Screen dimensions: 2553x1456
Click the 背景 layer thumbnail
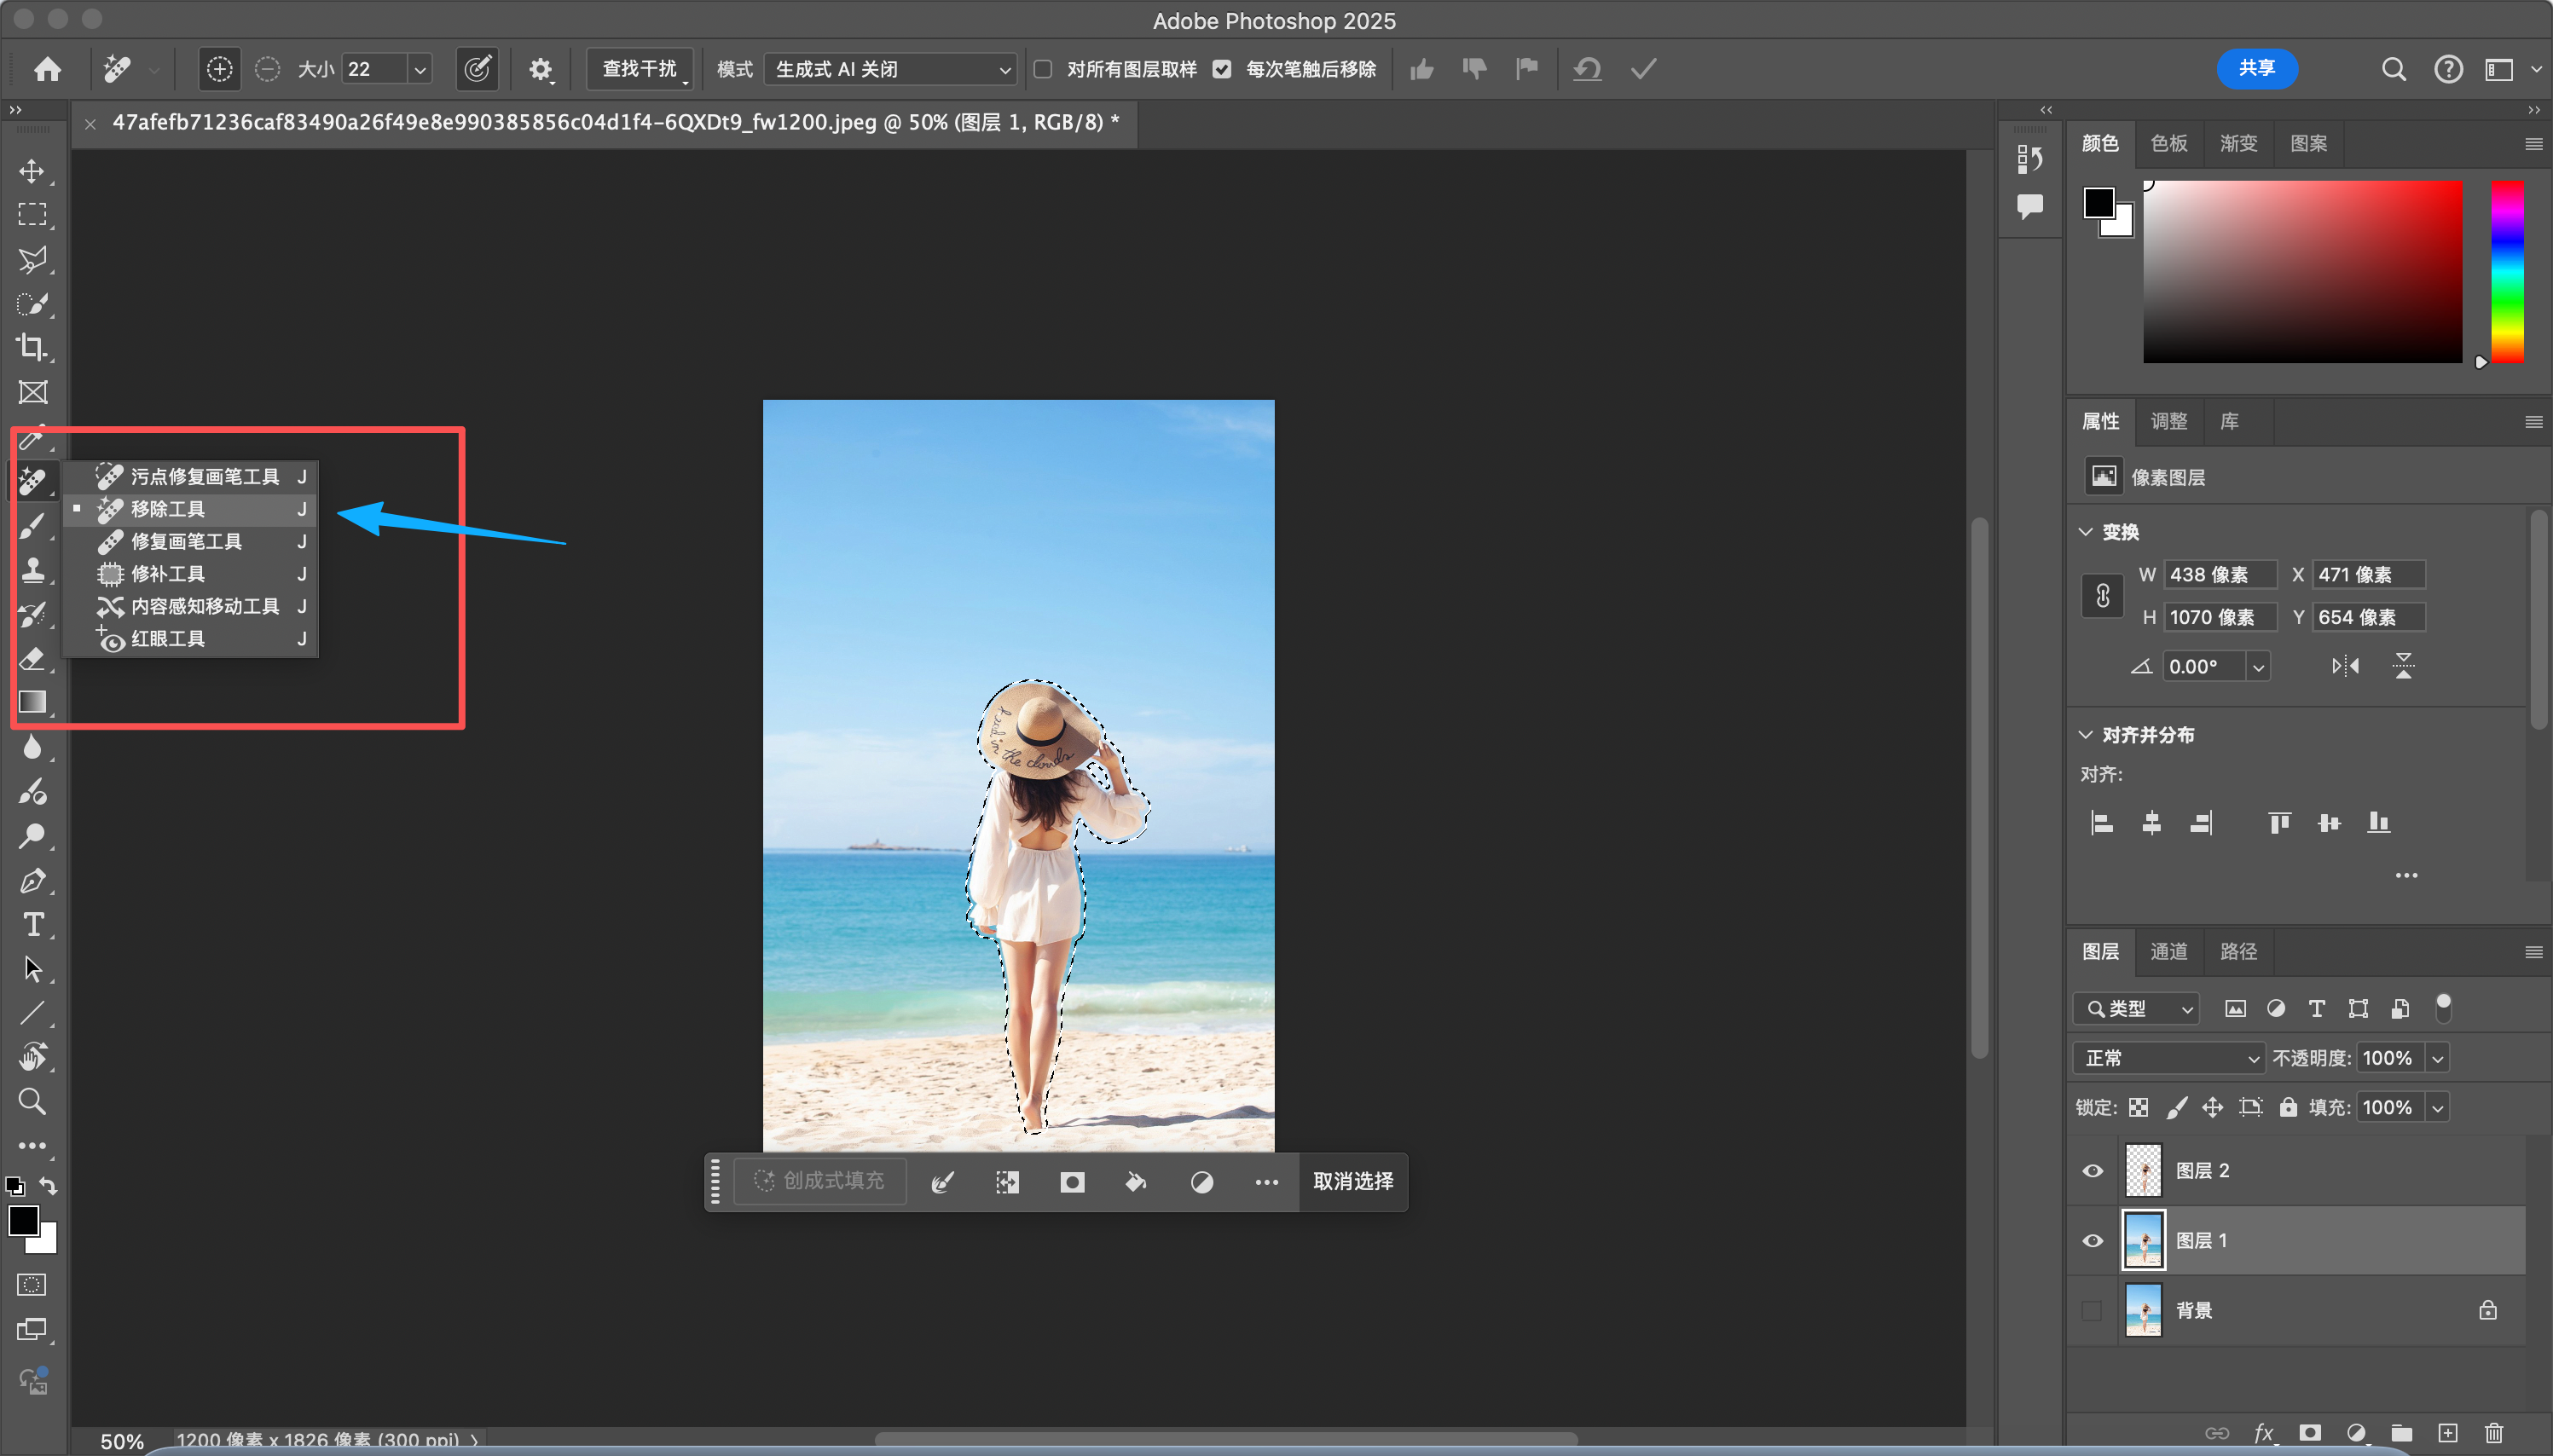click(2143, 1310)
